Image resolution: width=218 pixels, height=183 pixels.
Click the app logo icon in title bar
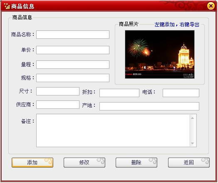pos(7,6)
